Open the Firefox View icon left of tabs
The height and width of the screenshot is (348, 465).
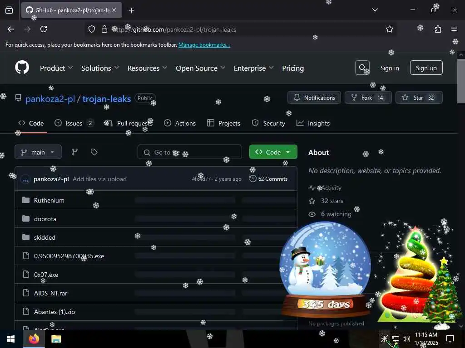pos(9,10)
